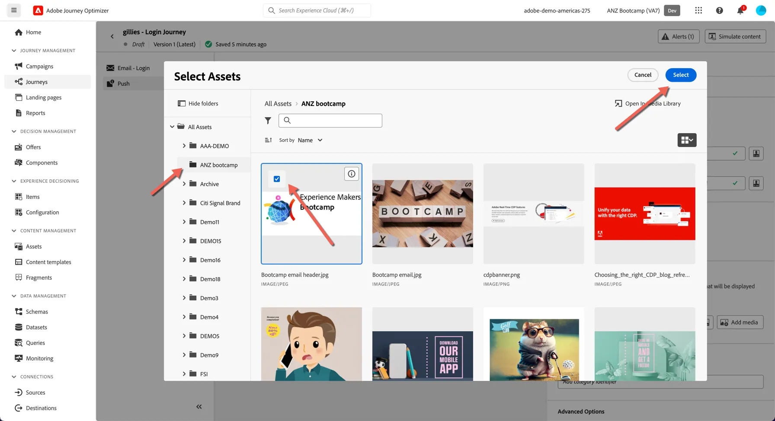Hide folders panel toggle
The width and height of the screenshot is (775, 421).
[198, 103]
